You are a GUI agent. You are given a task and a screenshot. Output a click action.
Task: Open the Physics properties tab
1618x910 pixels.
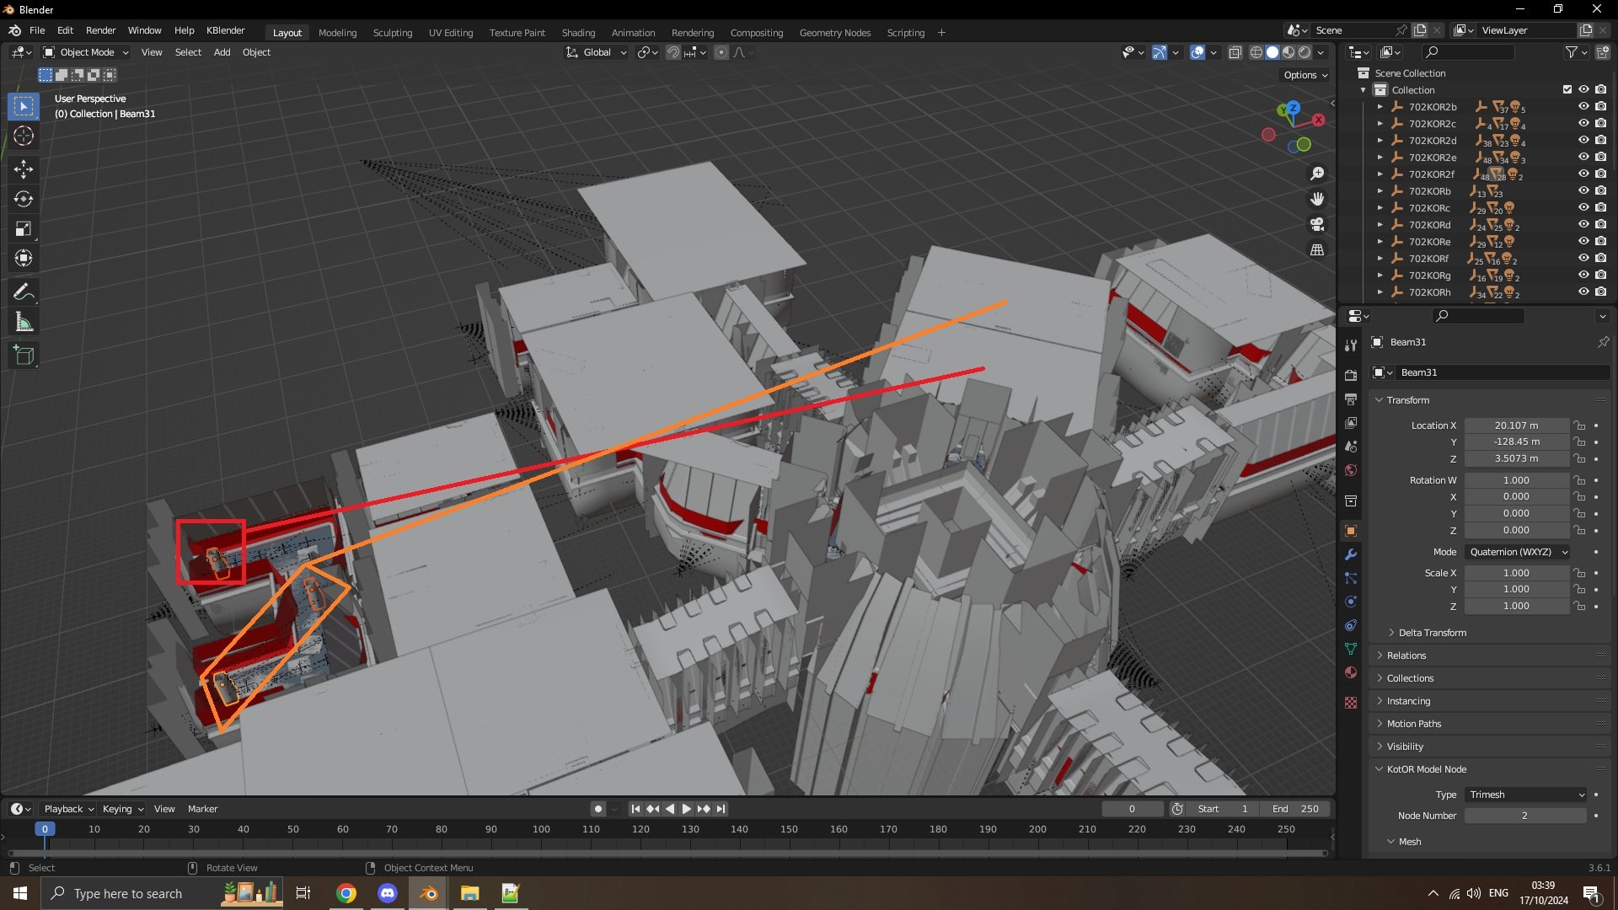[x=1351, y=602]
